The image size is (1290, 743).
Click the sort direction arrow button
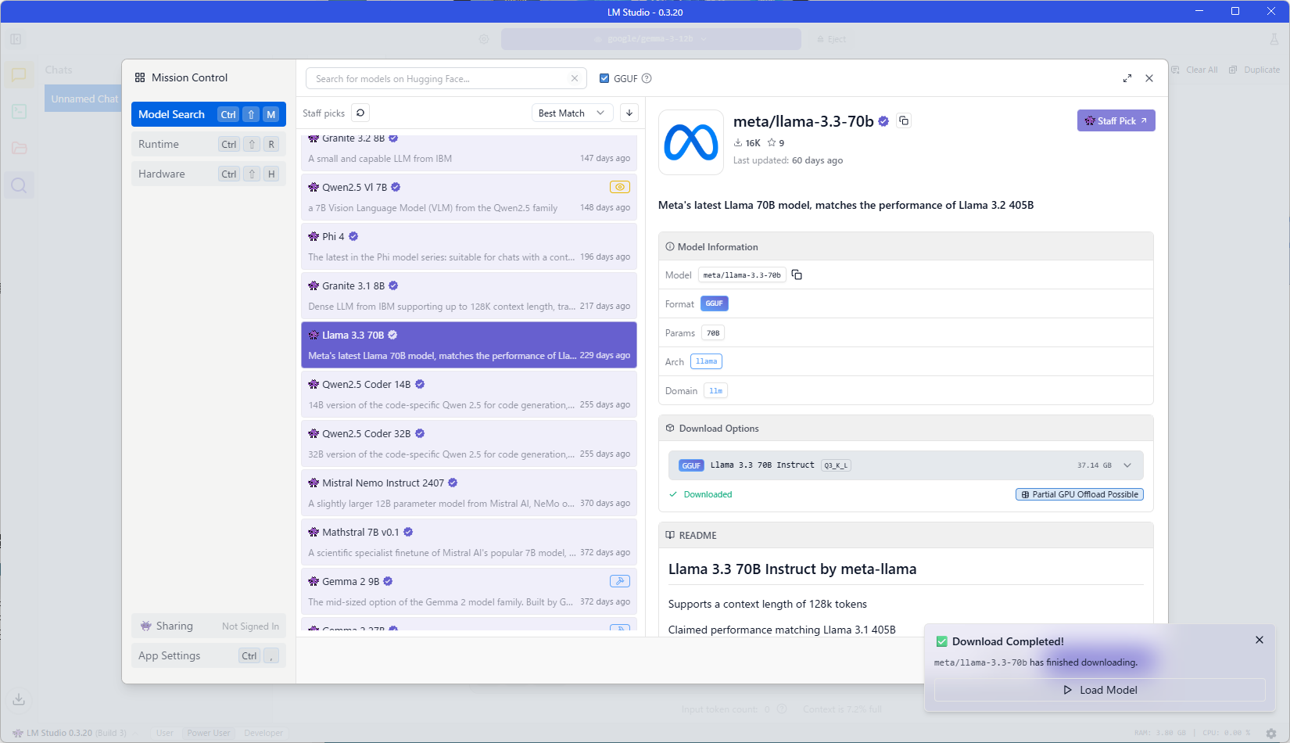click(629, 113)
